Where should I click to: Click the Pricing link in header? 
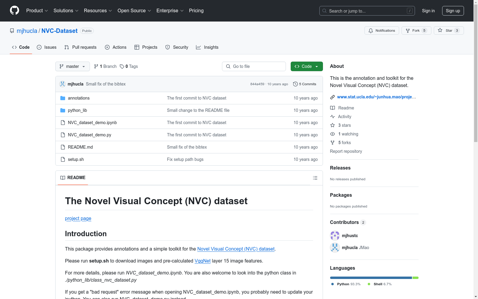coord(196,11)
